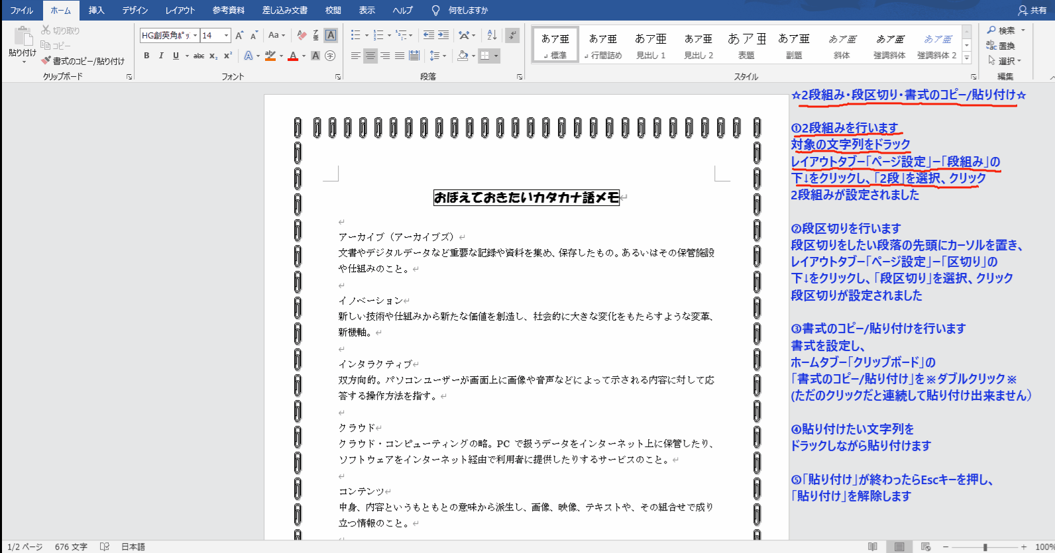This screenshot has width=1055, height=553.
Task: Click the increase indent icon
Action: (x=443, y=35)
